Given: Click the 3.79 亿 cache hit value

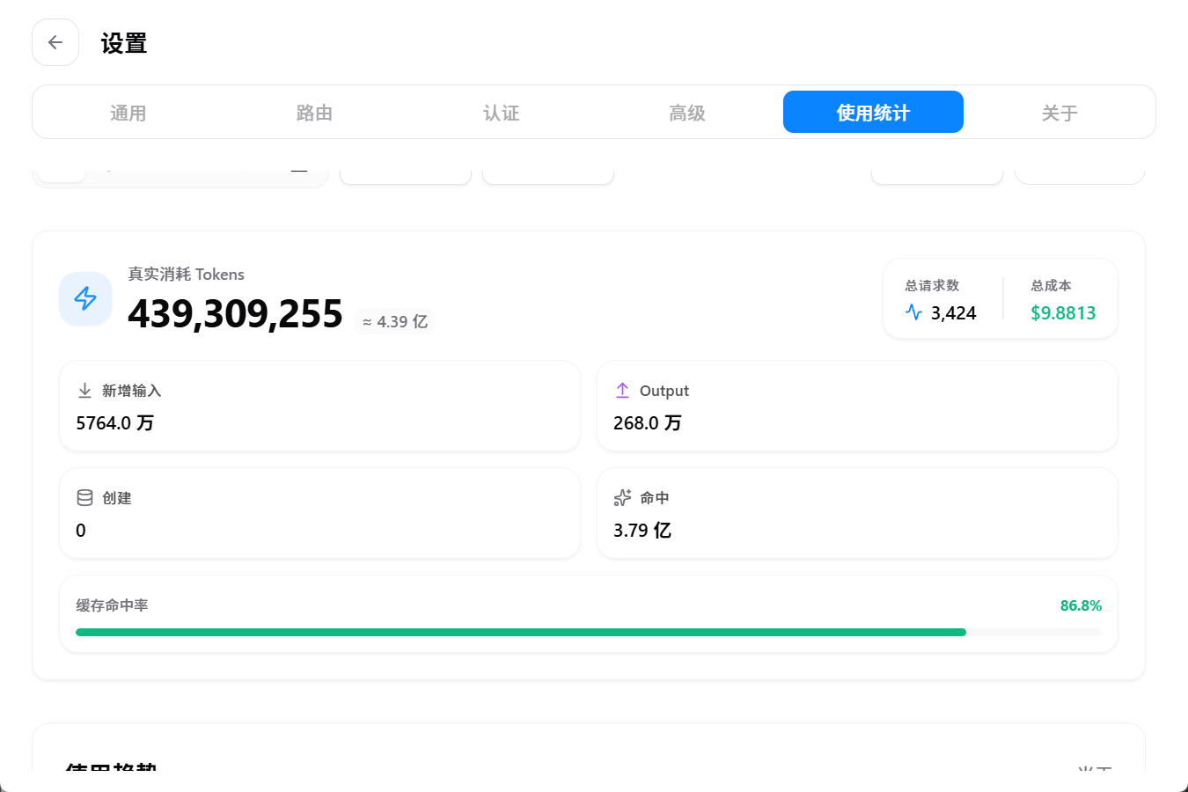Looking at the screenshot, I should tap(642, 531).
